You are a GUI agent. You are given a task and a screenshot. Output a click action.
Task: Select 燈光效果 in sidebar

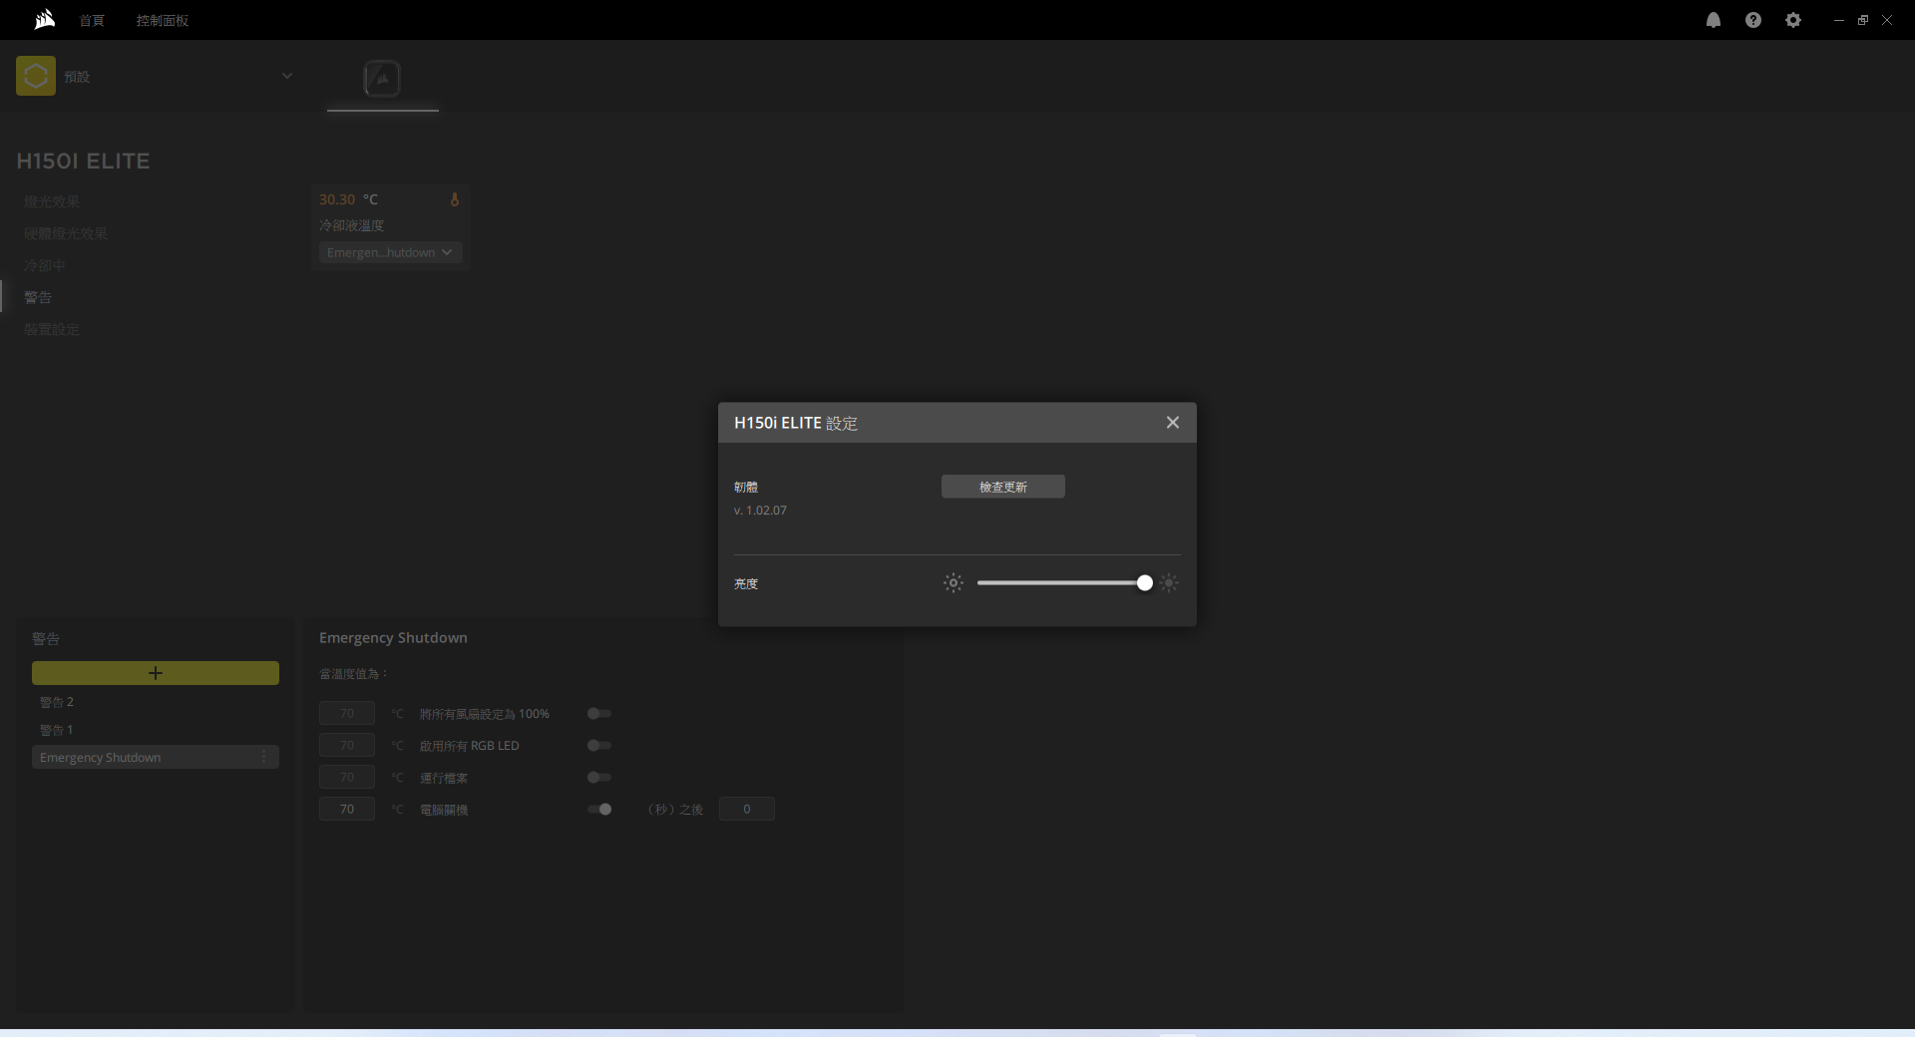point(52,201)
